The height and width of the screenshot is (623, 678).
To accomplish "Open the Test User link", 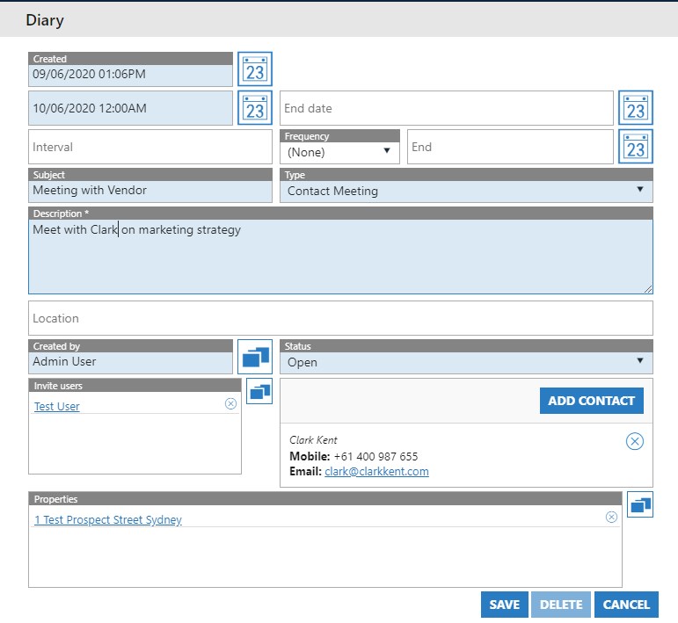I will 57,407.
